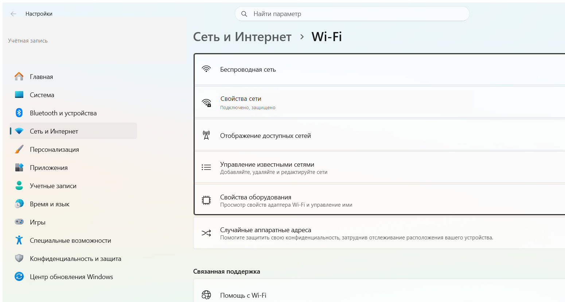This screenshot has width=565, height=302.
Task: Open Центр обновления Windows
Action: click(x=73, y=277)
